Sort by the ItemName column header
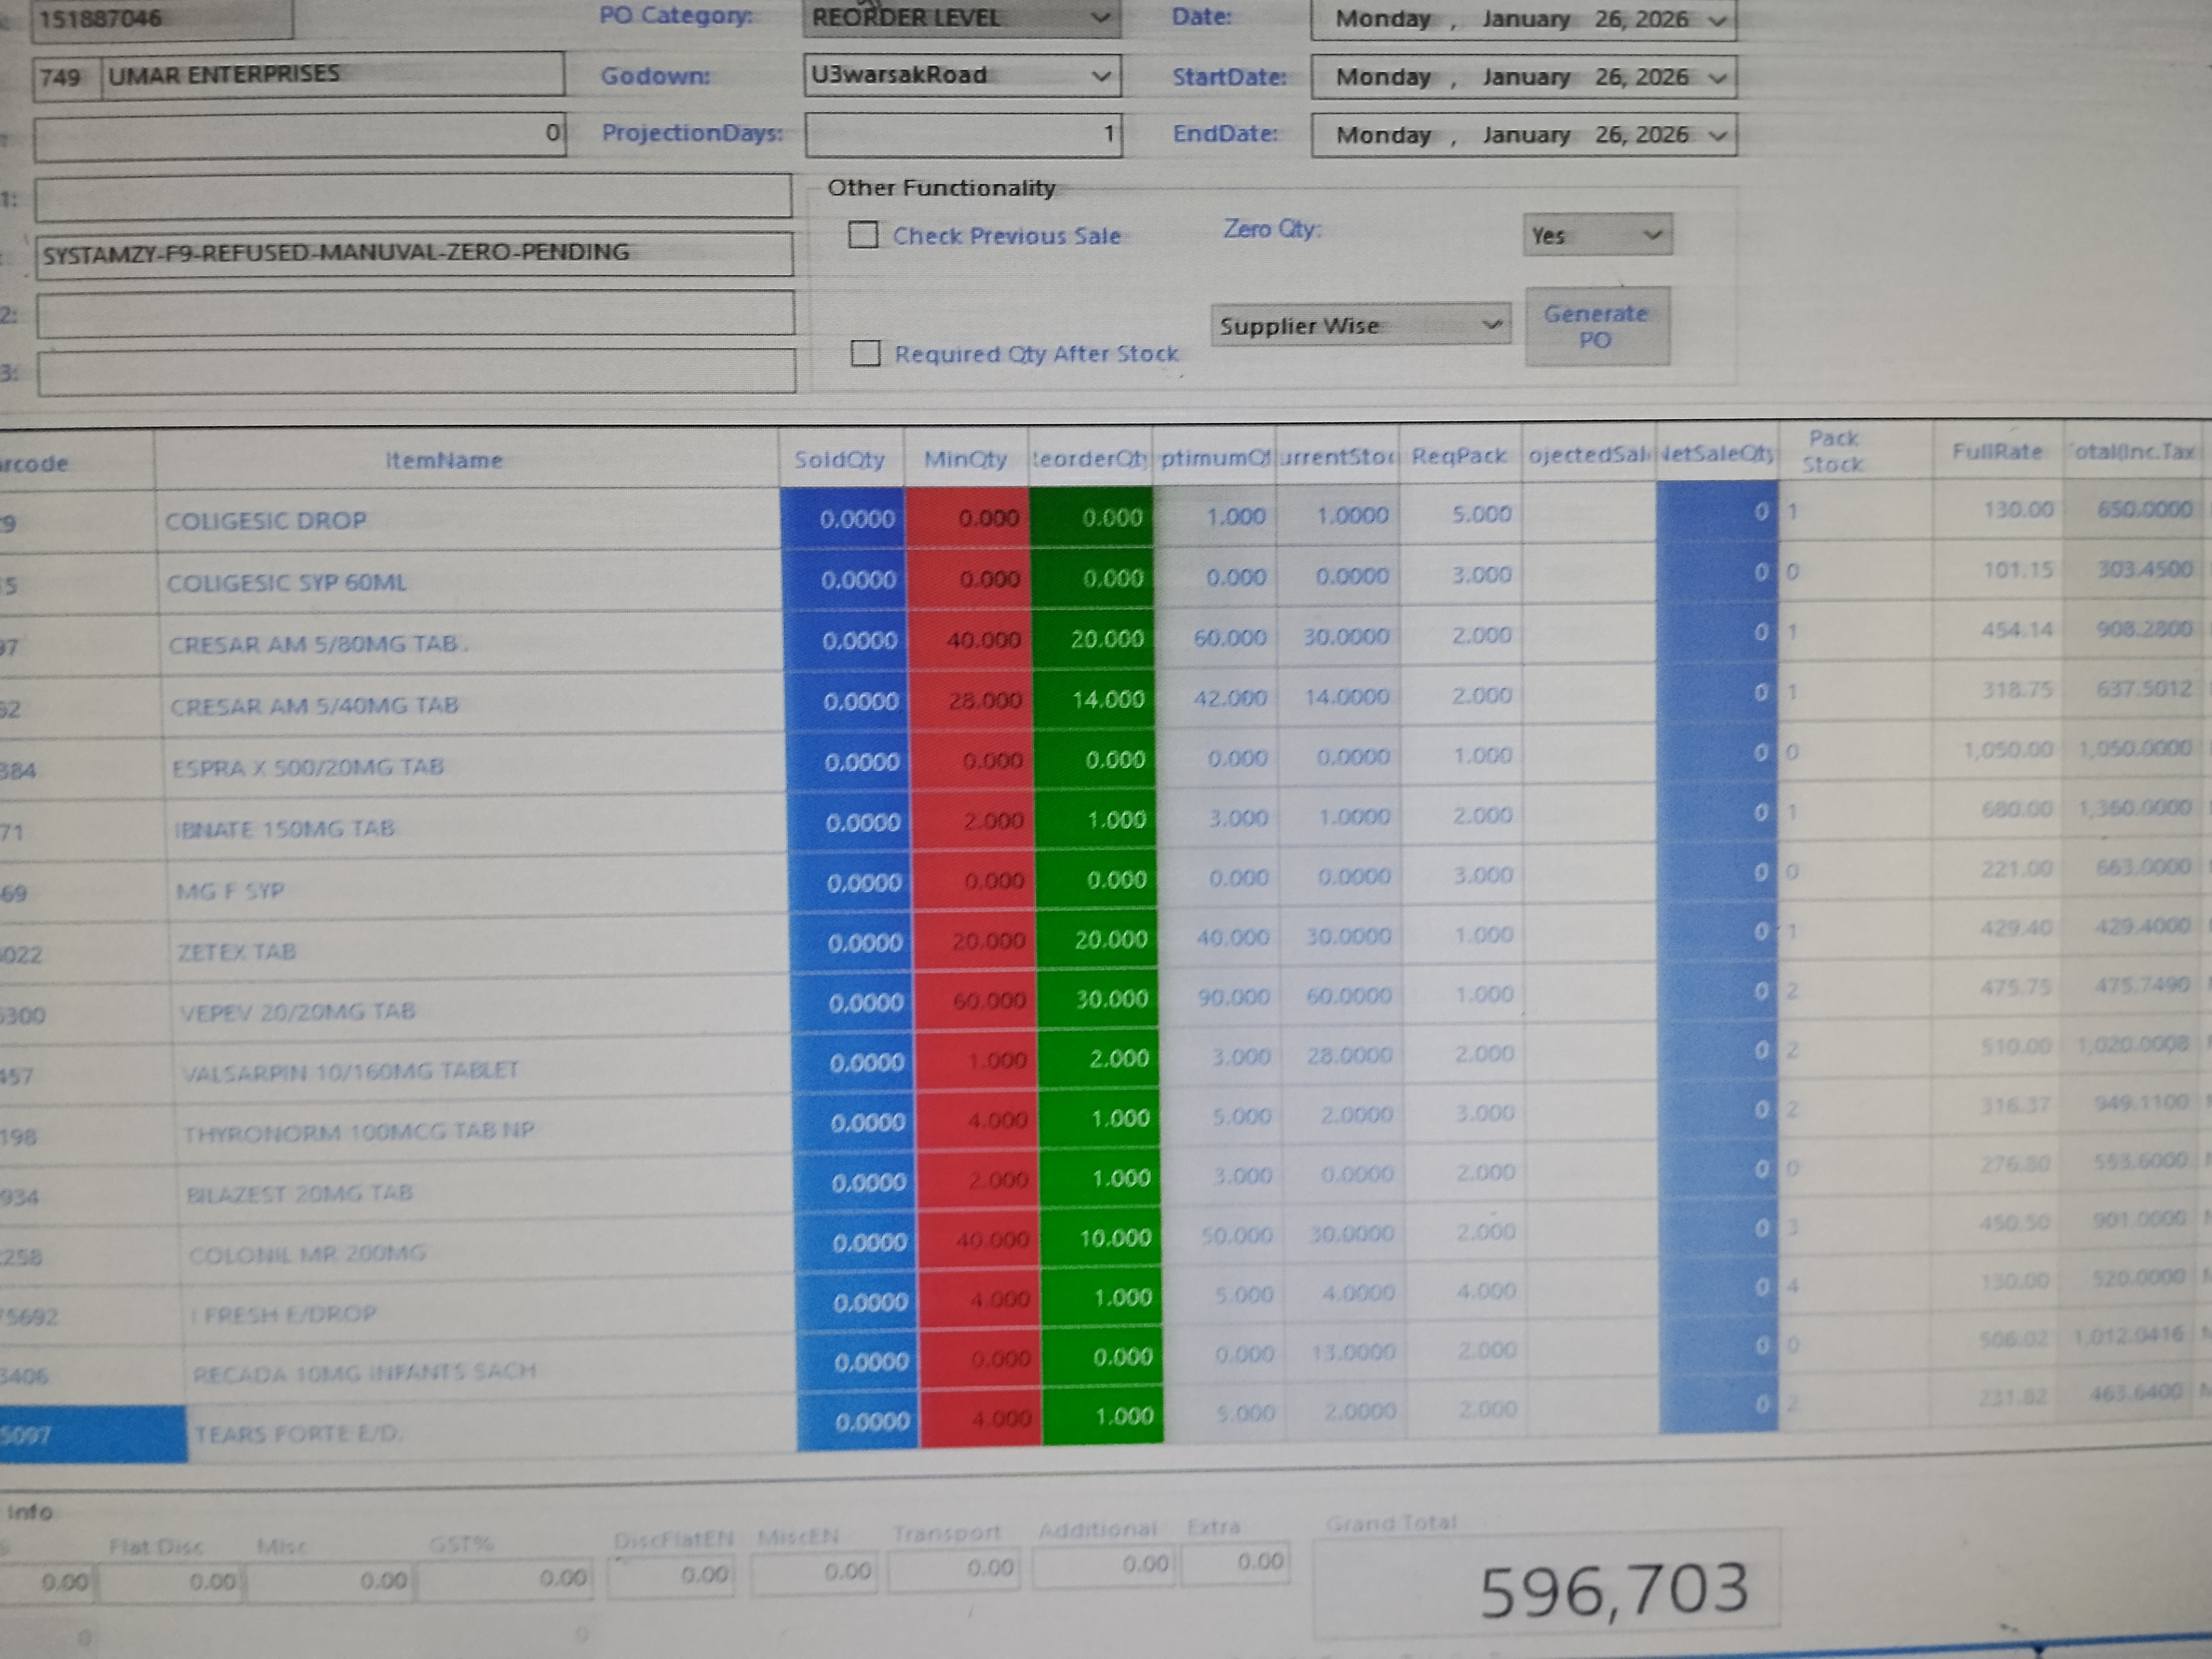This screenshot has height=1659, width=2212. [x=444, y=460]
